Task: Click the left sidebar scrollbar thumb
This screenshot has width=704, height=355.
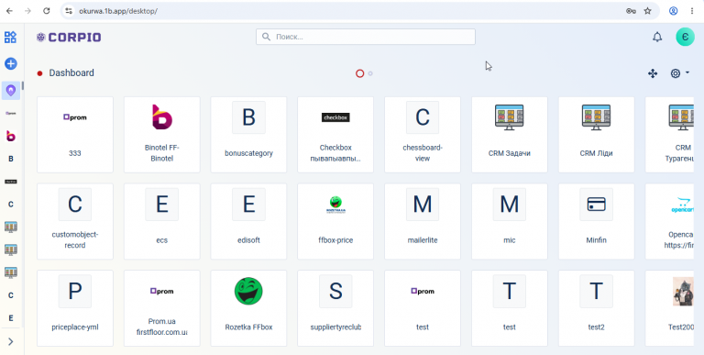Action: [x=23, y=85]
